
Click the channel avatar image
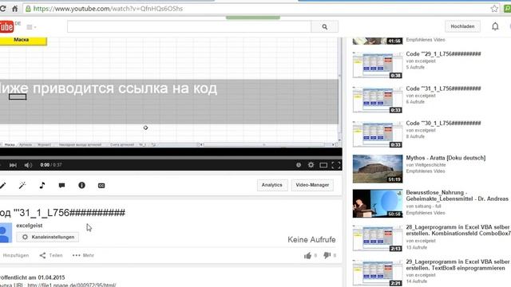tap(6, 233)
